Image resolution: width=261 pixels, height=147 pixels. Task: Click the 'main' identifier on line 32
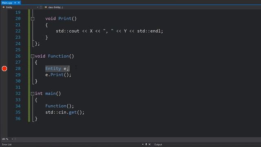[x=51, y=94]
